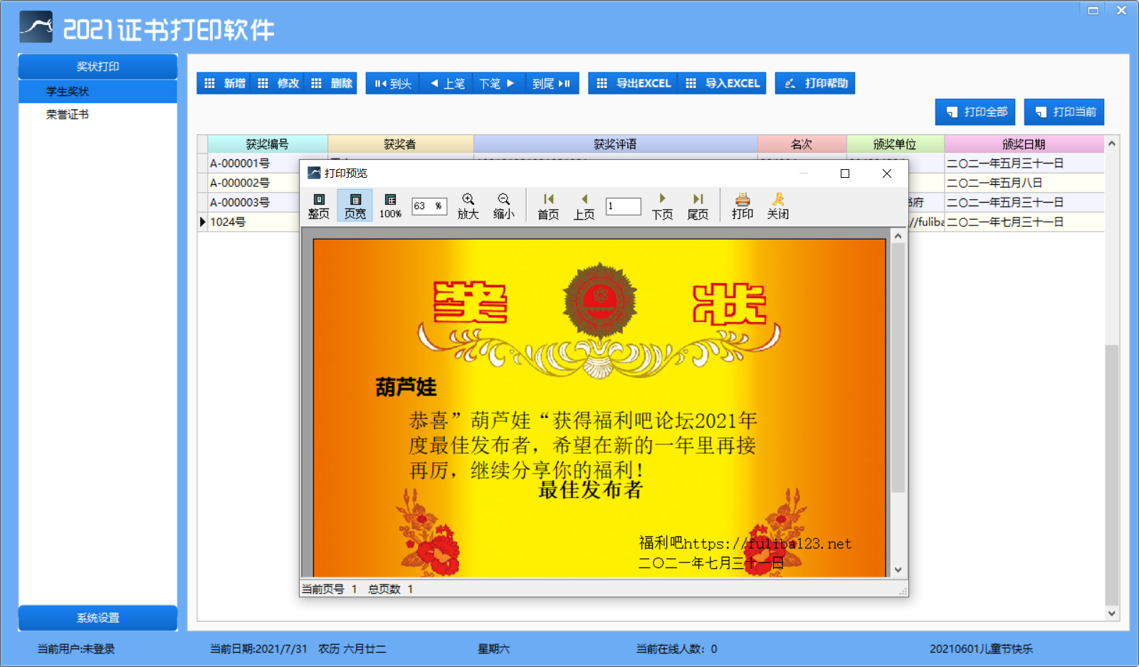Set zoom to 100% in preview toolbar
1139x667 pixels.
click(x=390, y=206)
